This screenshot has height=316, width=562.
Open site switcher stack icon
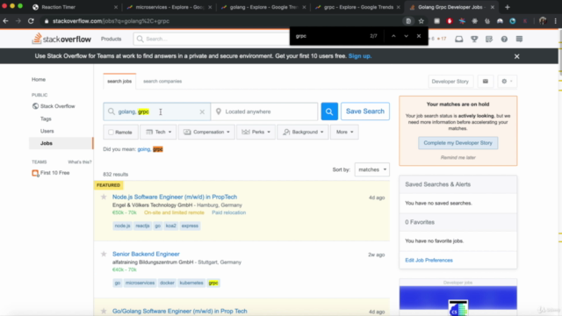[x=519, y=39]
